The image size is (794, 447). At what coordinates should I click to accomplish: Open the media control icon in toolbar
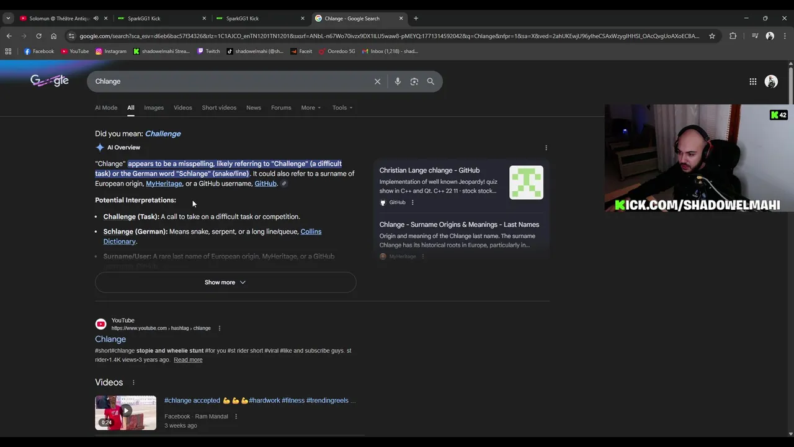755,36
